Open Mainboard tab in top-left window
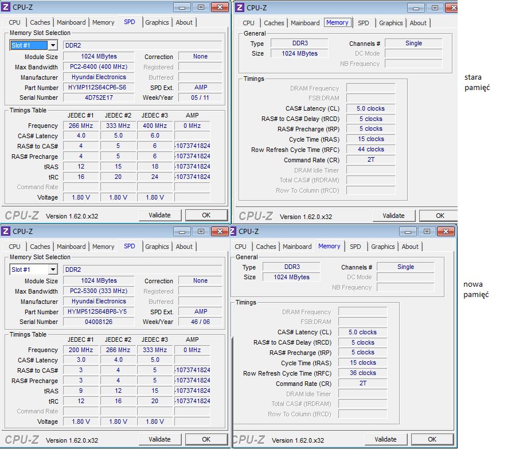523x449 pixels. coord(71,22)
